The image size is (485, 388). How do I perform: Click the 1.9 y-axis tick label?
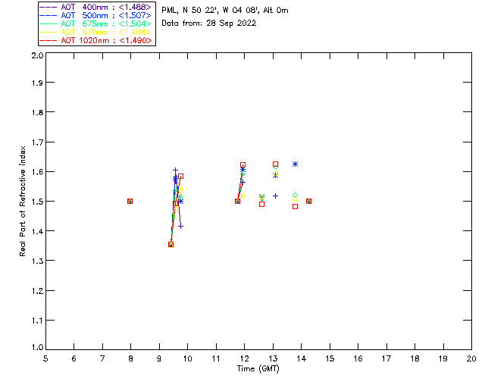[37, 83]
